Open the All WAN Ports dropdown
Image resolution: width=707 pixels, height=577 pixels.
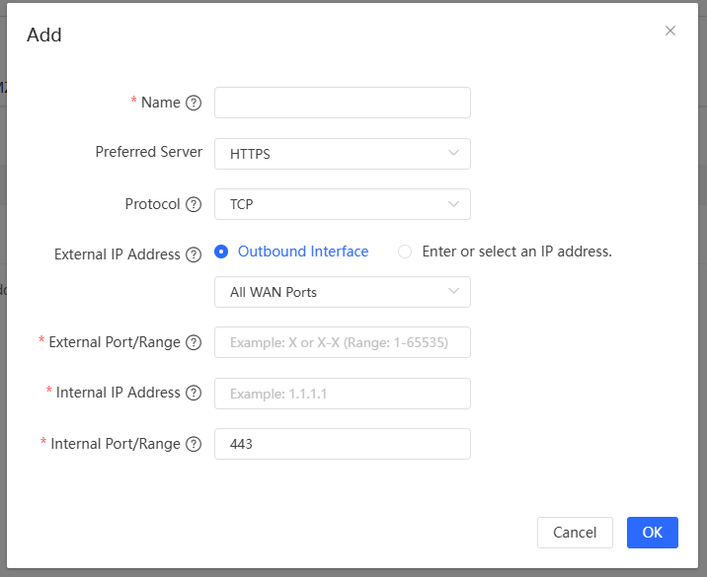tap(342, 292)
